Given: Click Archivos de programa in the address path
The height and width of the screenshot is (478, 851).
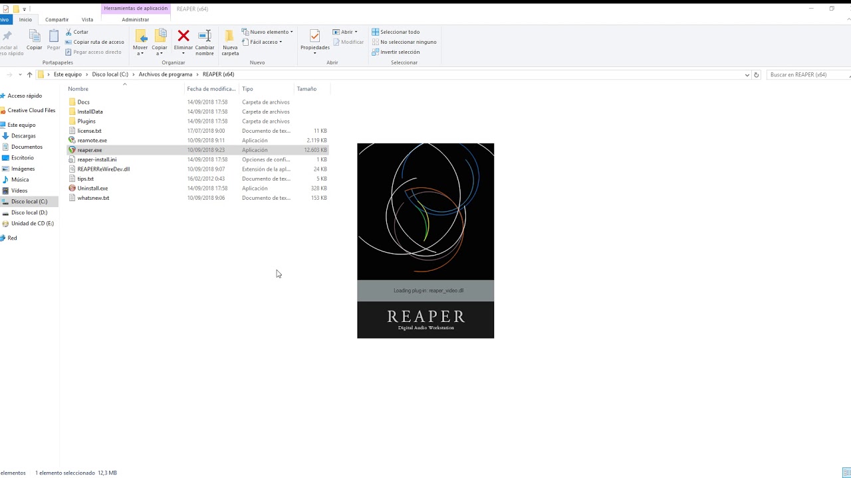Looking at the screenshot, I should click(166, 74).
